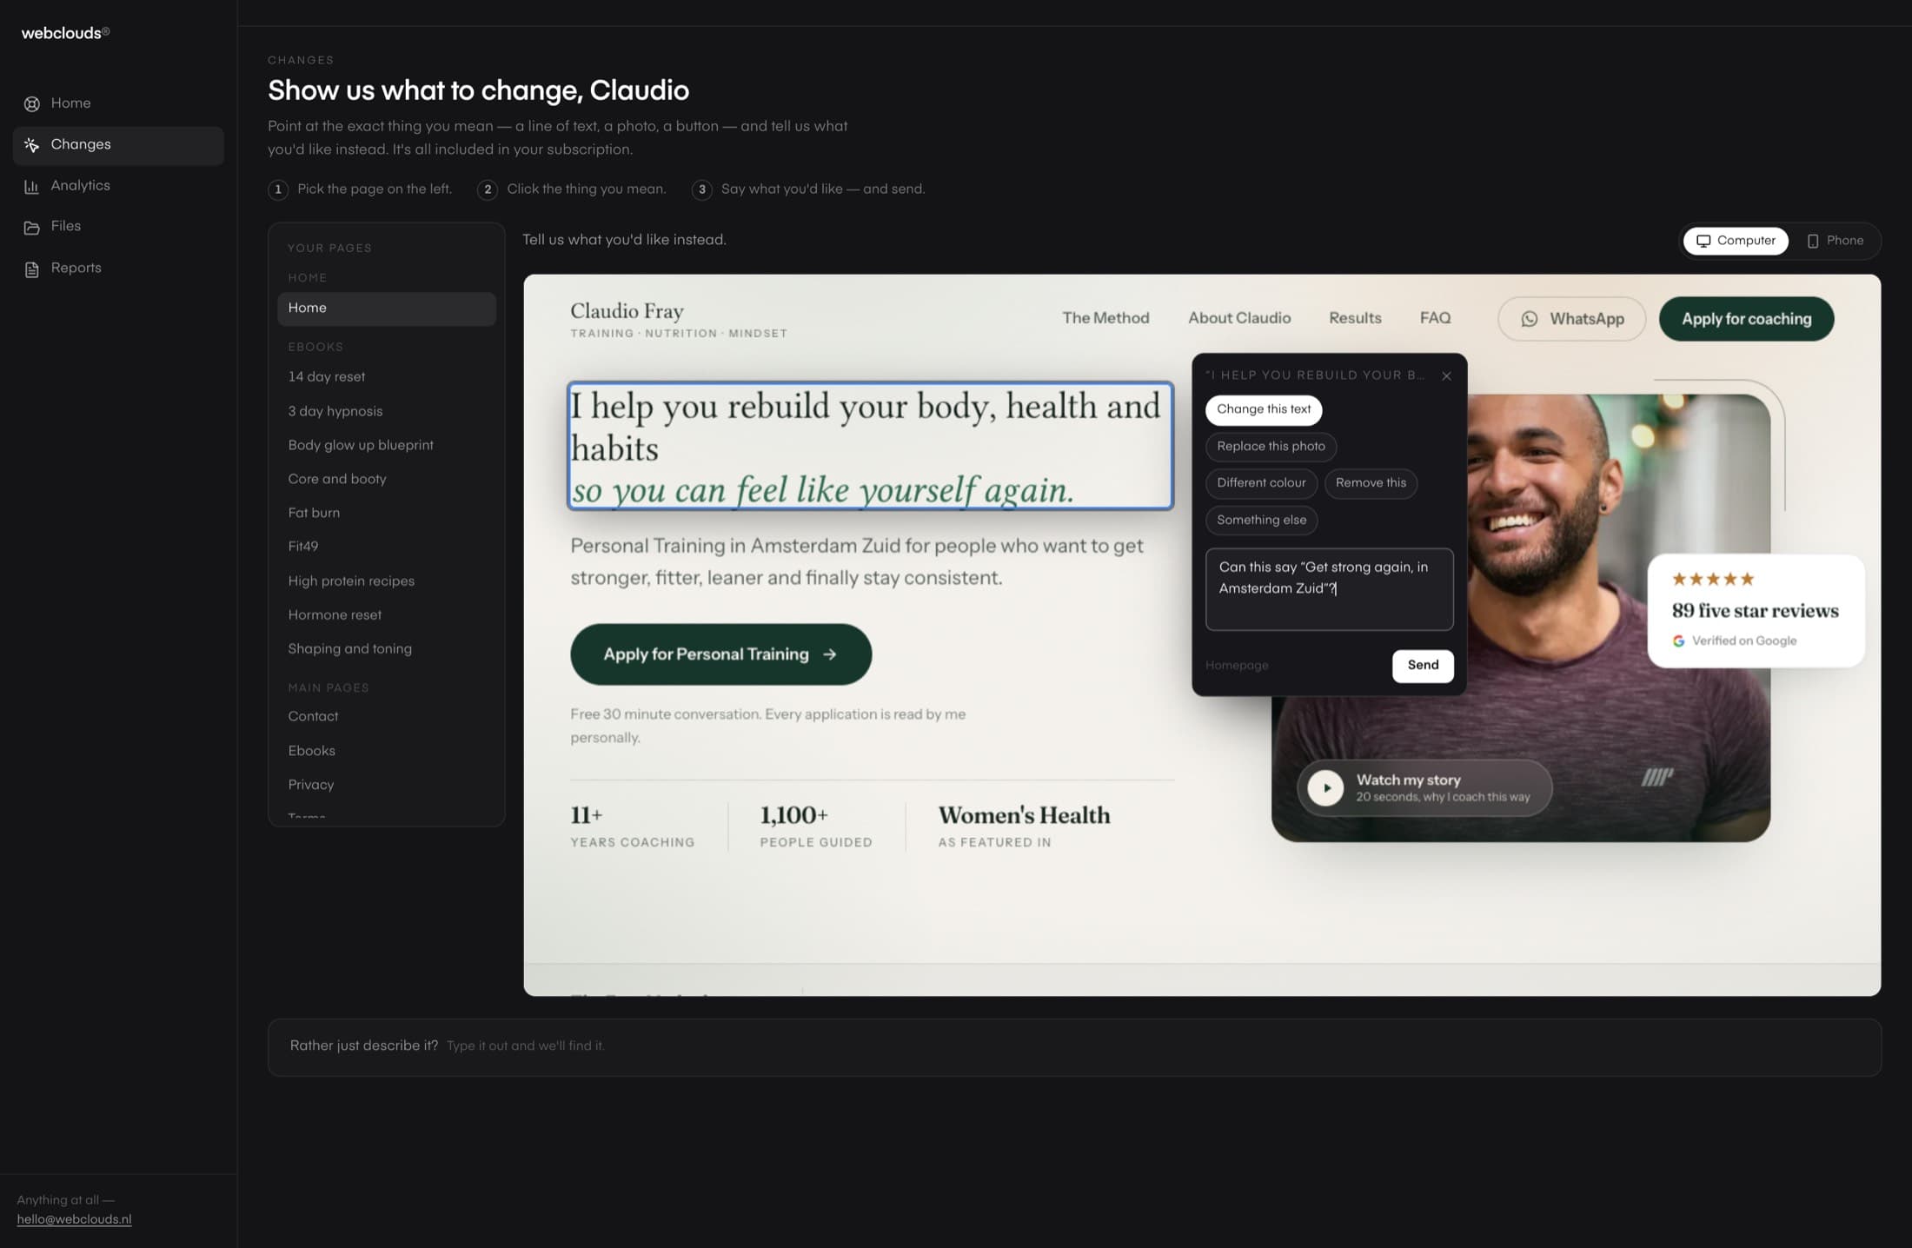The width and height of the screenshot is (1912, 1248).
Task: Open the 14 day reset page
Action: [x=387, y=377]
